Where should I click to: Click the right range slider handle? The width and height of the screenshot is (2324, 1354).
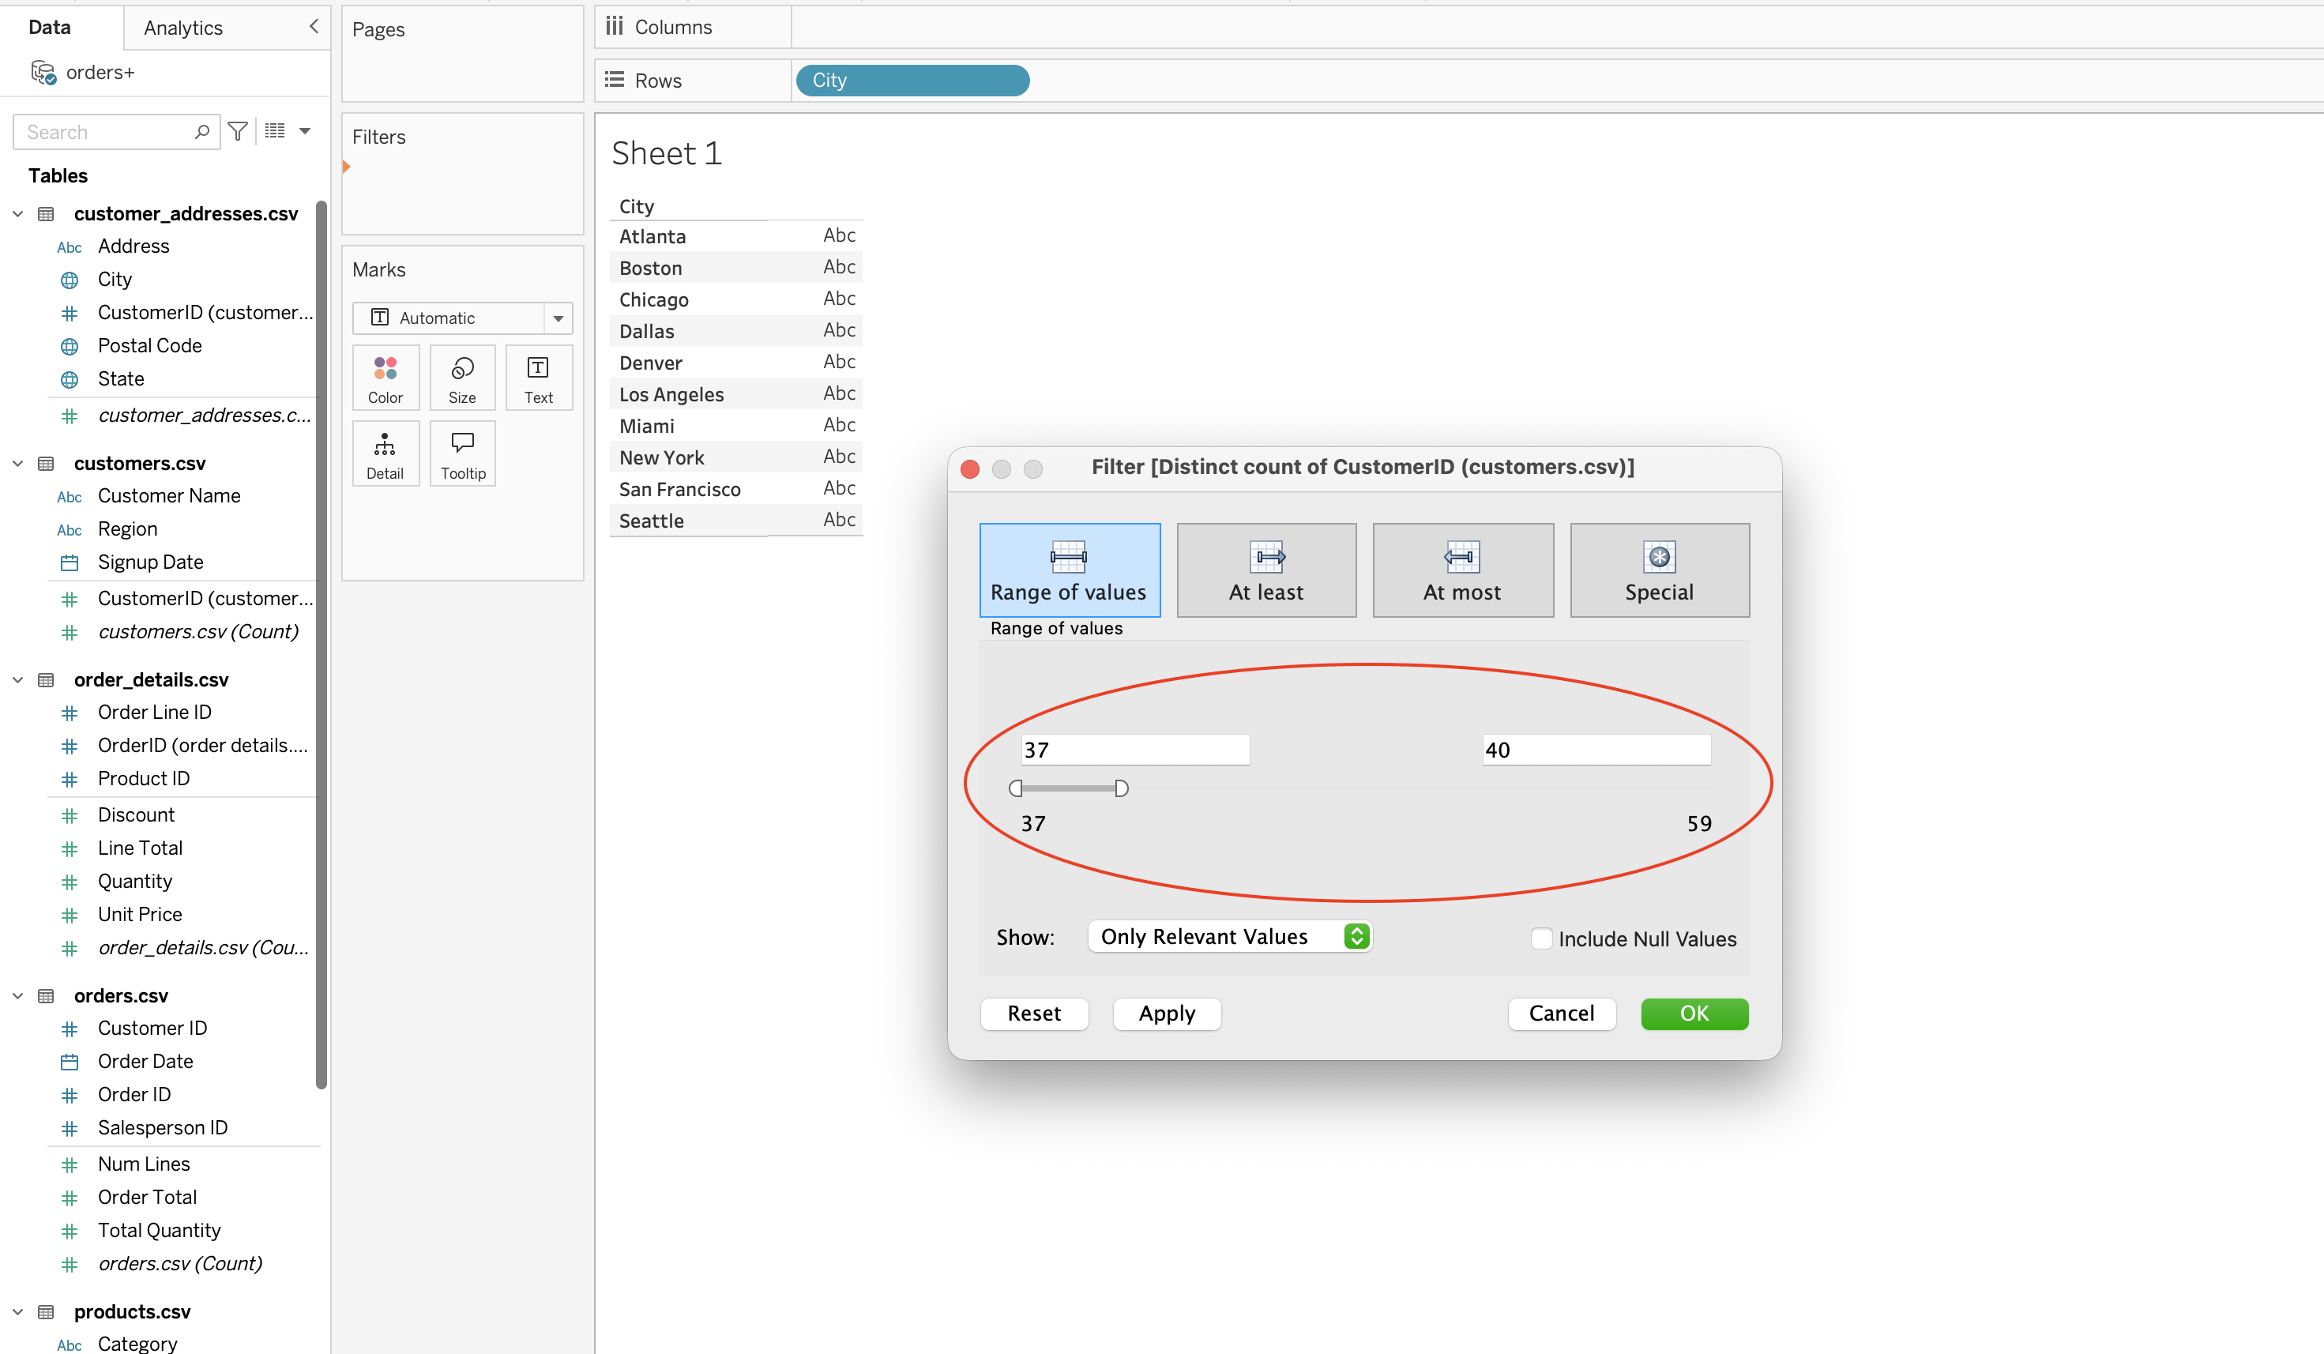pyautogui.click(x=1120, y=788)
